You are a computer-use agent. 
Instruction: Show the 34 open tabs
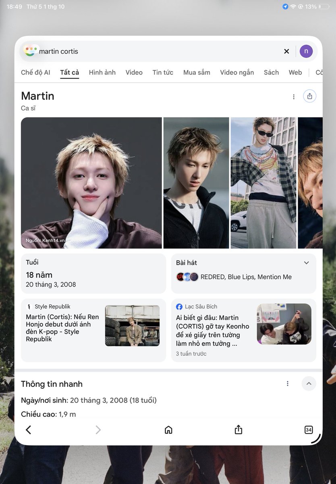pos(309,430)
